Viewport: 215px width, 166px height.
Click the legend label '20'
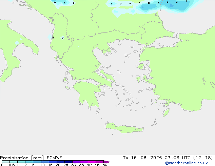[x=58, y=165]
